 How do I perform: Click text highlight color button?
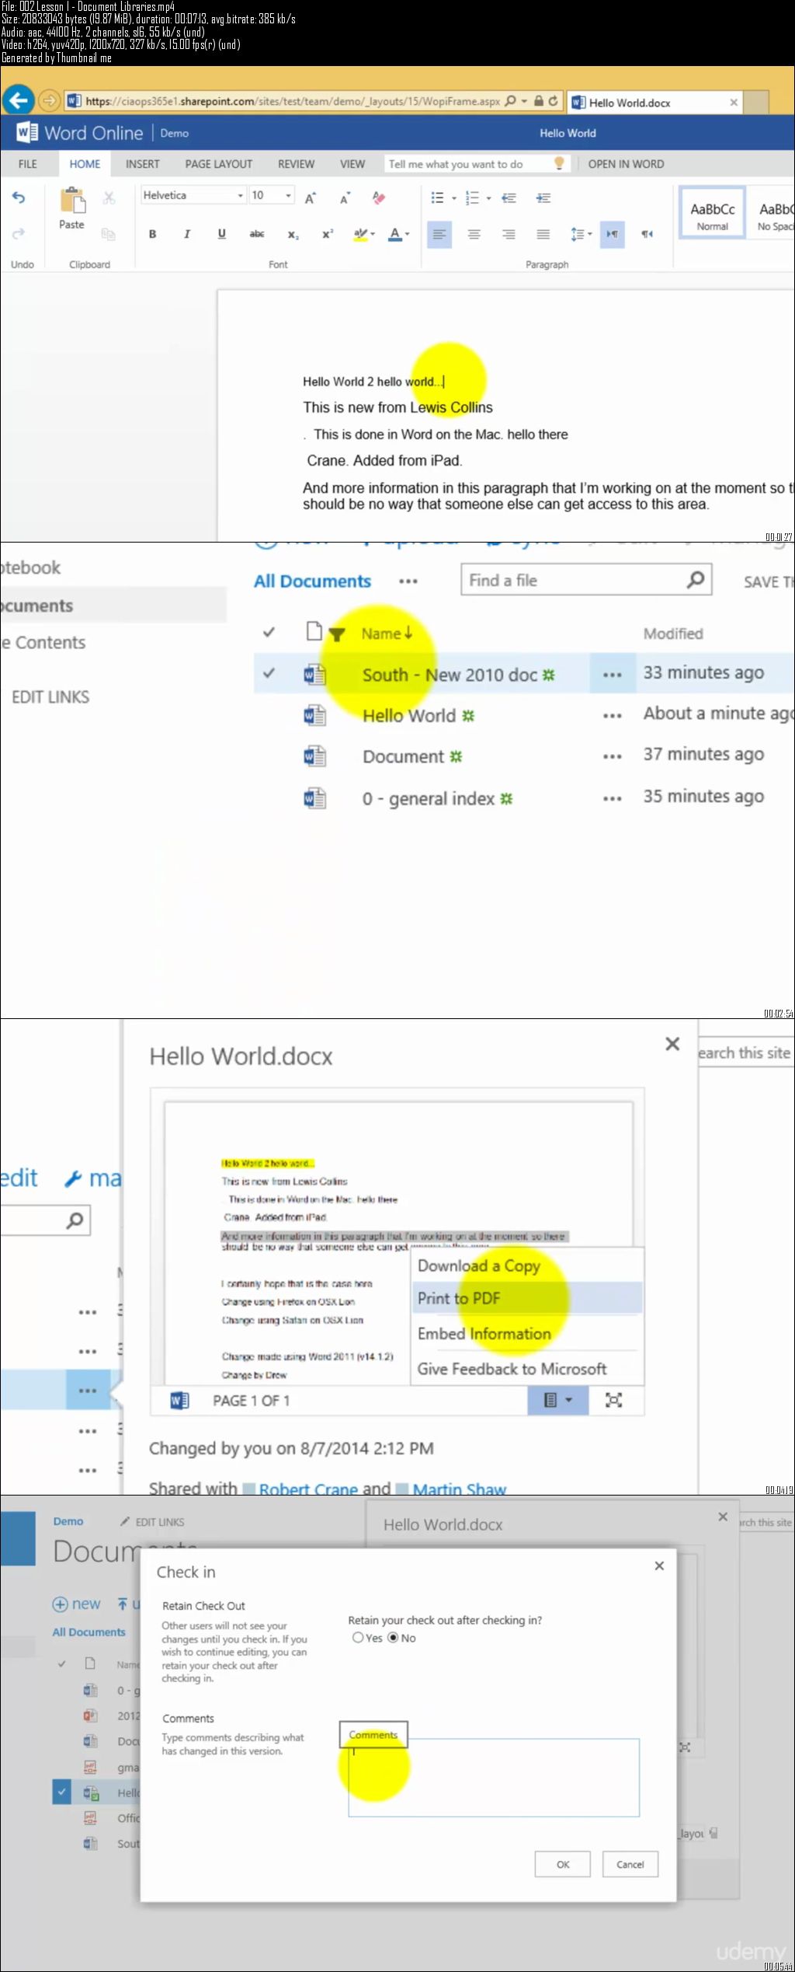(360, 234)
